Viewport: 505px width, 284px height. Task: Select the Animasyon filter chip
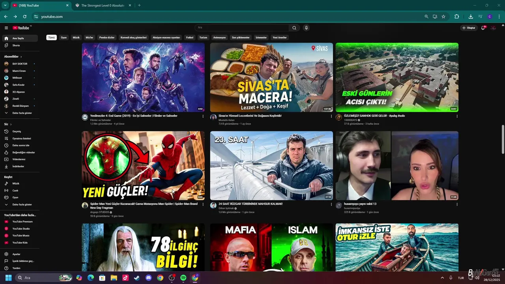[x=219, y=37]
